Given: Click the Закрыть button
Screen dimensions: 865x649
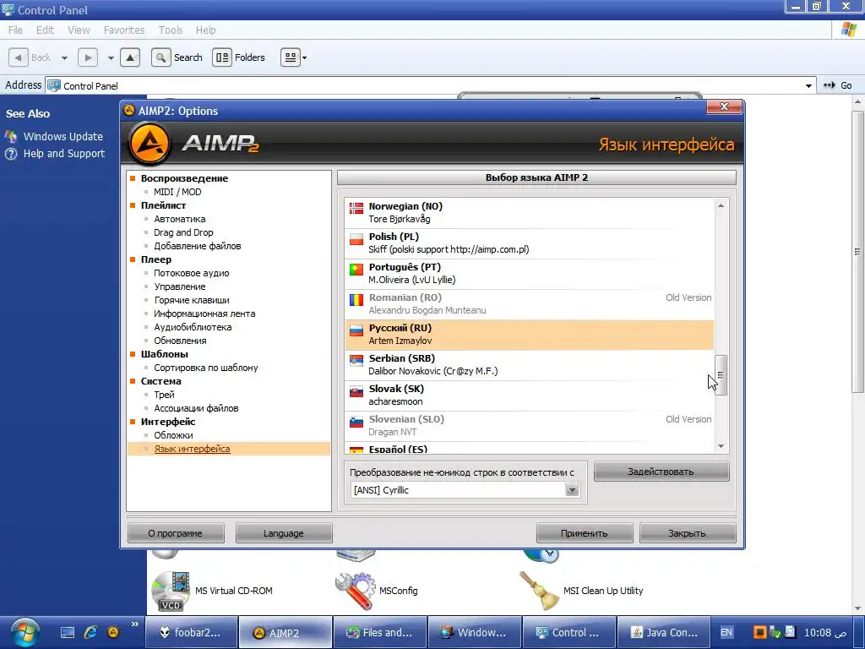Looking at the screenshot, I should [x=688, y=533].
